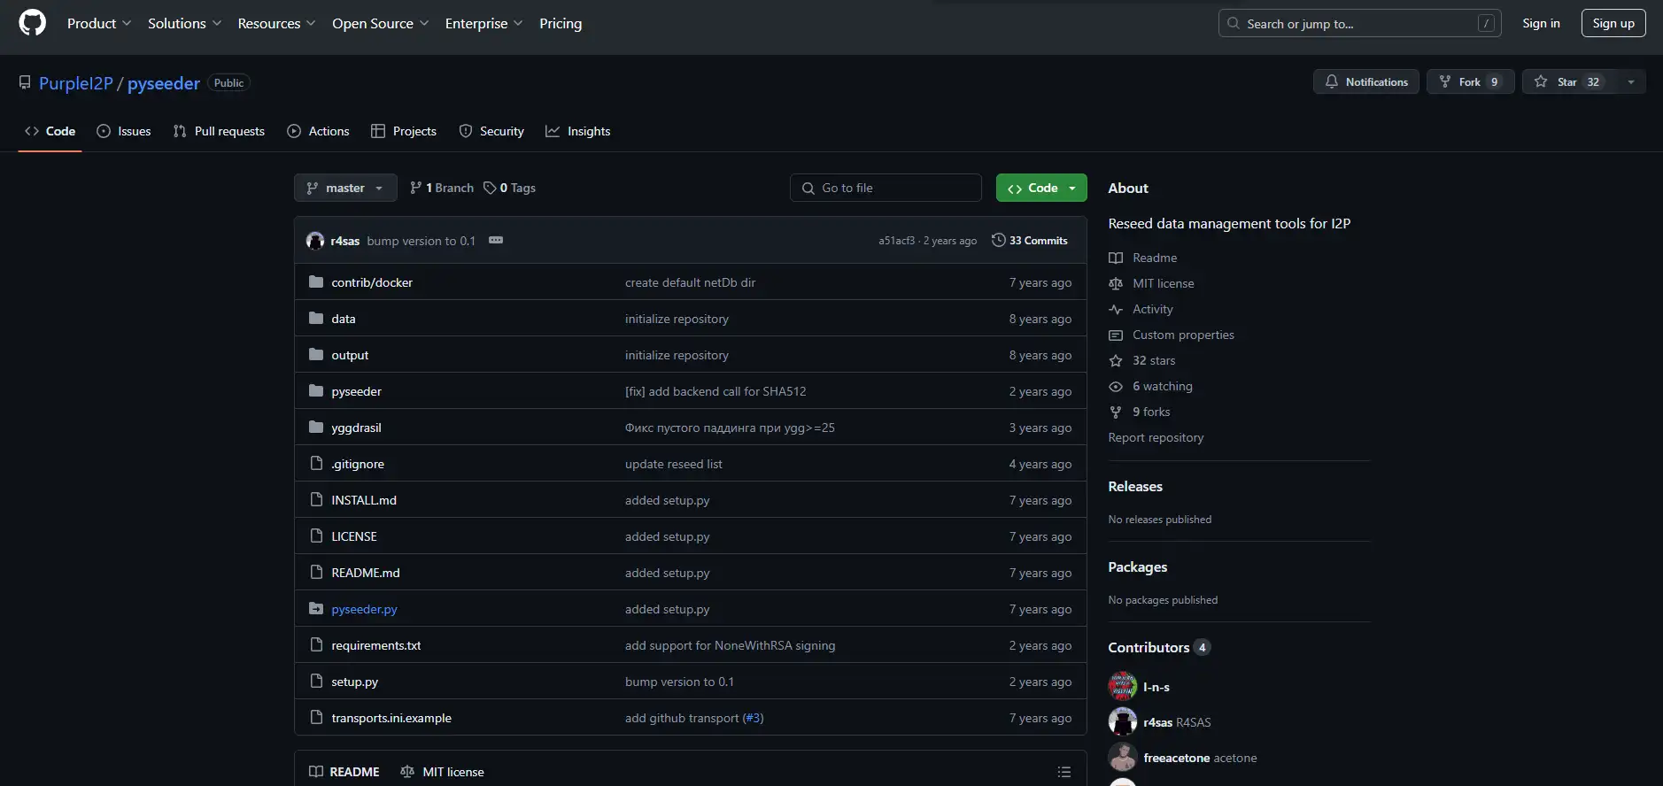Viewport: 1663px width, 786px height.
Task: Click the star icon in Star button
Action: click(x=1541, y=81)
